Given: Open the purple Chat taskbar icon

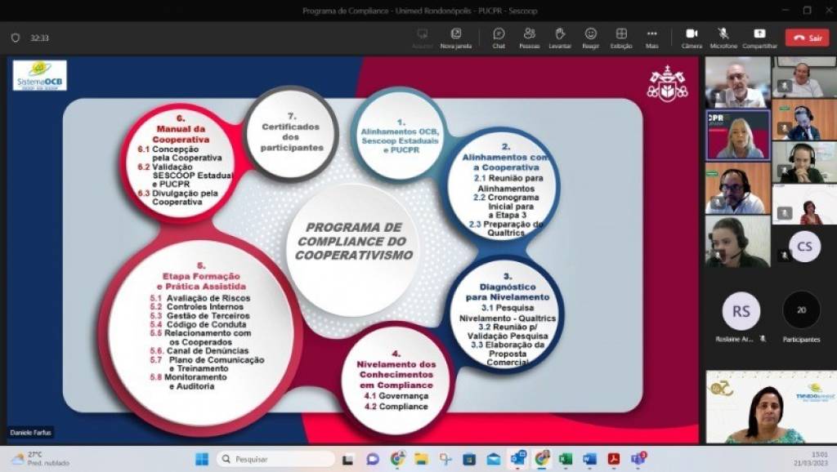Looking at the screenshot, I should (373, 459).
